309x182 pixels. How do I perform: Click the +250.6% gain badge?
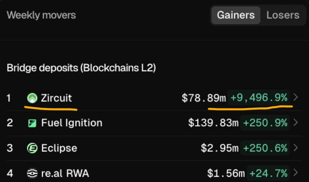[265, 148]
